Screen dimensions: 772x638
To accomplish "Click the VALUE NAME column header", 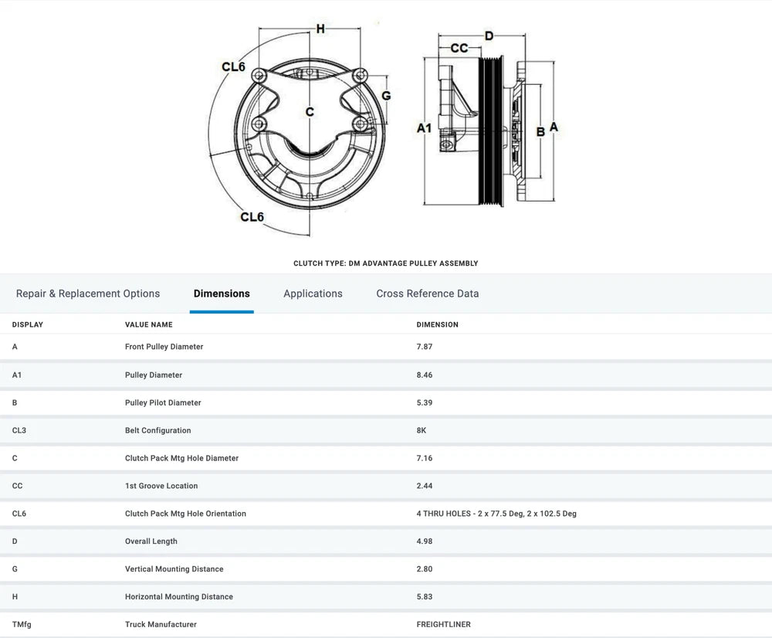I will click(149, 324).
